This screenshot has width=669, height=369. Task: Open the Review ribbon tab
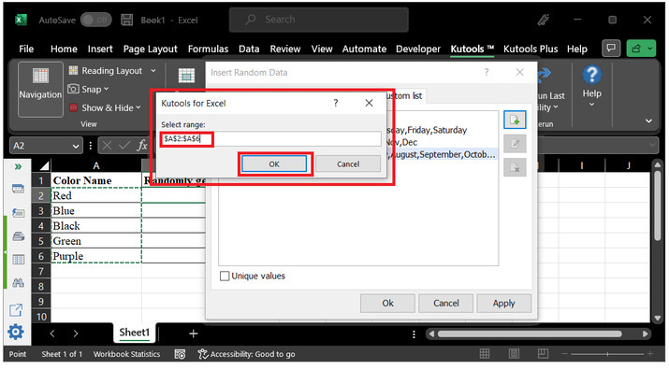tap(285, 49)
